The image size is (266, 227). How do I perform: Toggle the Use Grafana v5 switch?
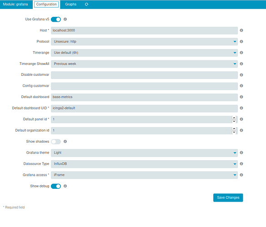tap(56, 20)
